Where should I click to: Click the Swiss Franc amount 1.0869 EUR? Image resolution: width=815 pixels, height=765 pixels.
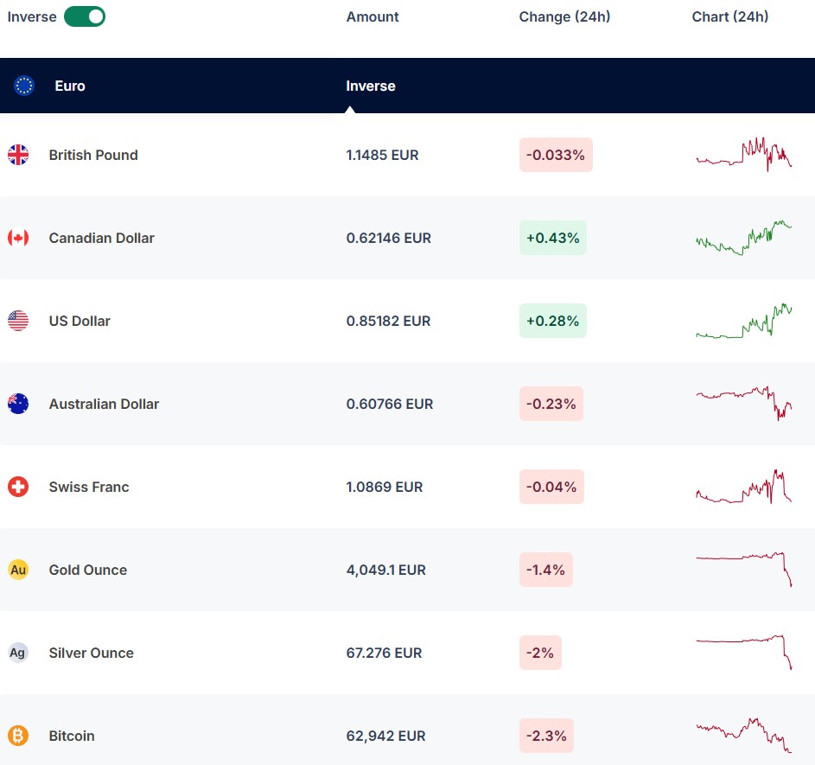tap(385, 487)
